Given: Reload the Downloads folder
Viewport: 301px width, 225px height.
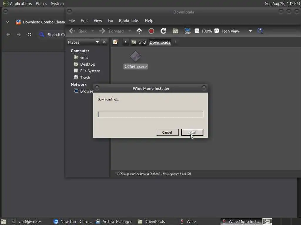Looking at the screenshot, I should (163, 31).
